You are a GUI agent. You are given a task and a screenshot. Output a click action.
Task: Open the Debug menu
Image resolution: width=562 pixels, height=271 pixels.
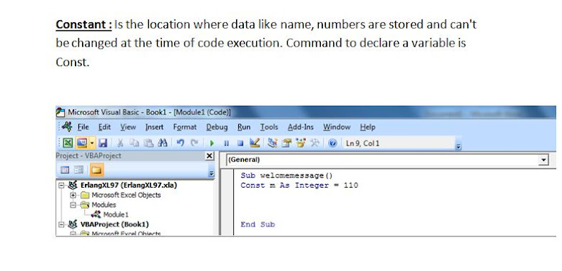(x=217, y=127)
